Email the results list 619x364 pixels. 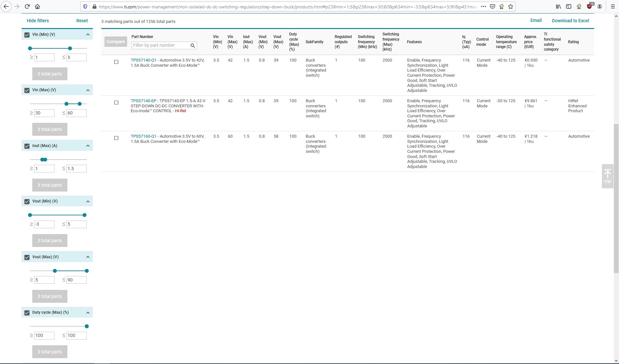pyautogui.click(x=536, y=20)
